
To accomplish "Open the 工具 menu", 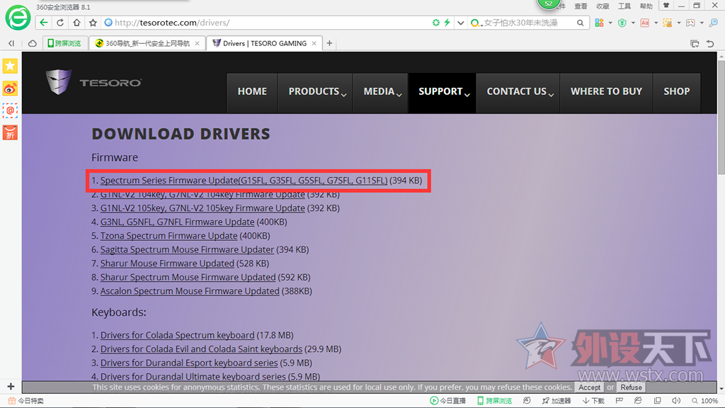I will (624, 6).
